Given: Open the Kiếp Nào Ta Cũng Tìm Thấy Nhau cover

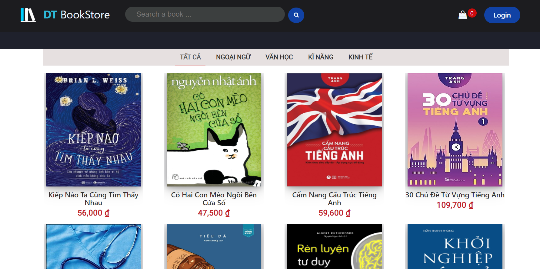Looking at the screenshot, I should [93, 130].
